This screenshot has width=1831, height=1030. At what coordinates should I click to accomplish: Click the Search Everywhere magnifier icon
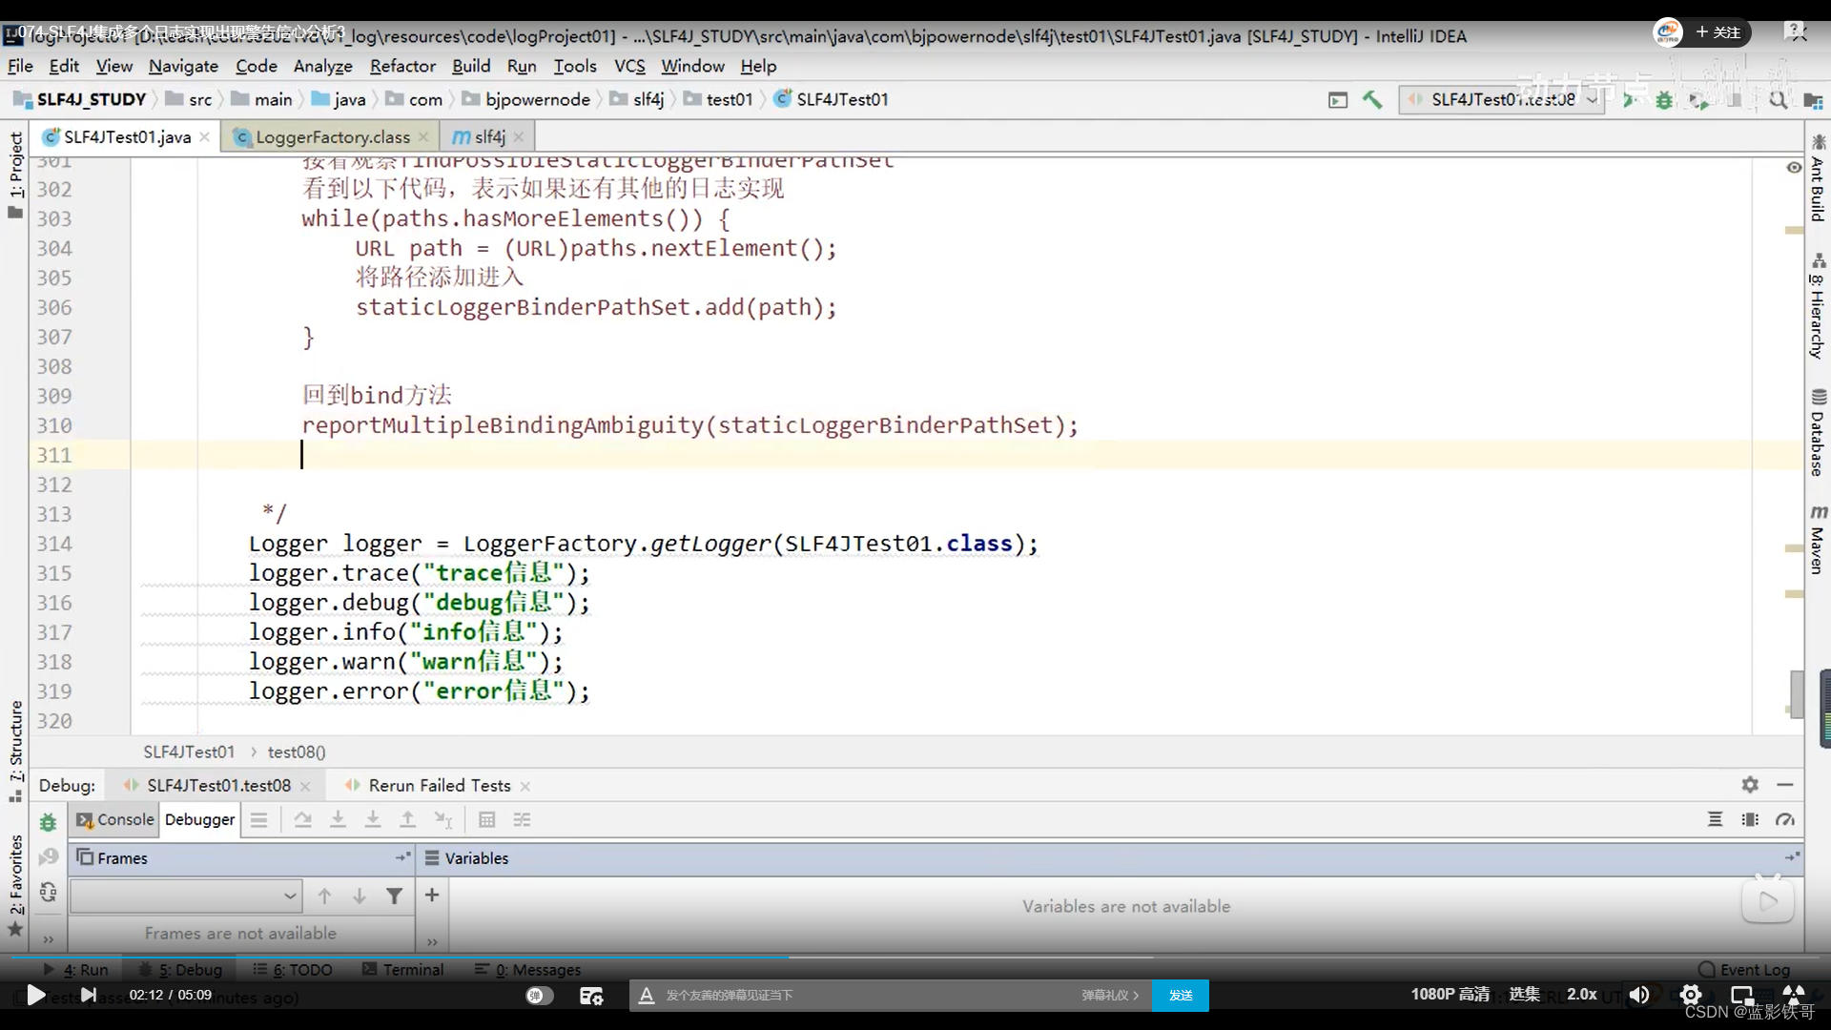click(1778, 100)
